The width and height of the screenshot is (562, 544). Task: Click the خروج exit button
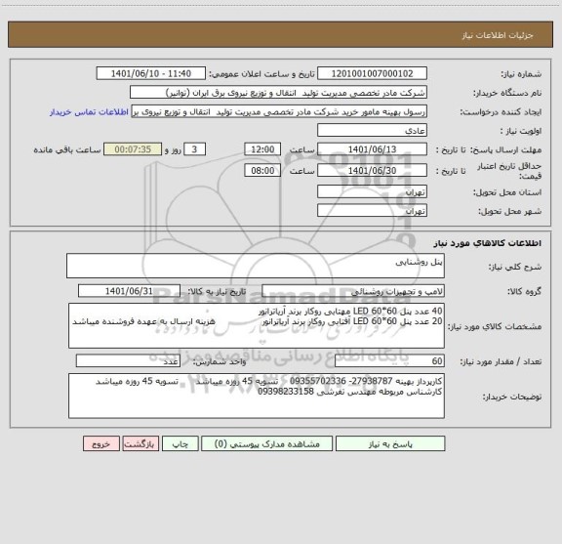tap(101, 443)
